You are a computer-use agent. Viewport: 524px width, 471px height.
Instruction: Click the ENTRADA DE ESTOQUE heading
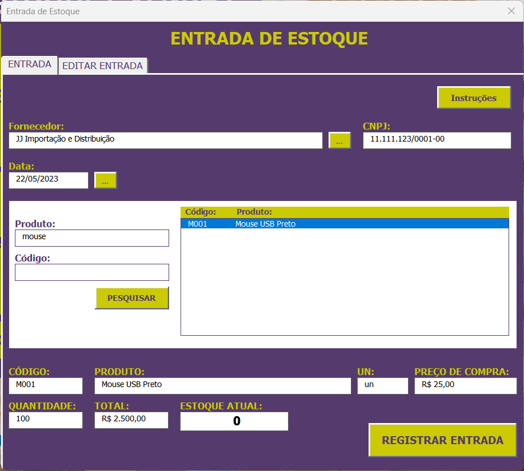click(x=269, y=38)
